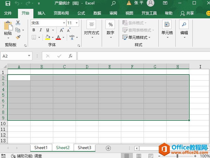Image resolution: width=210 pixels, height=158 pixels.
Task: Click the Borders icon
Action: (34, 37)
